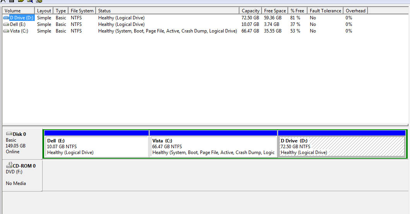Sort list by % Free column header
Viewport: 410px width, 214px height.
pos(297,11)
